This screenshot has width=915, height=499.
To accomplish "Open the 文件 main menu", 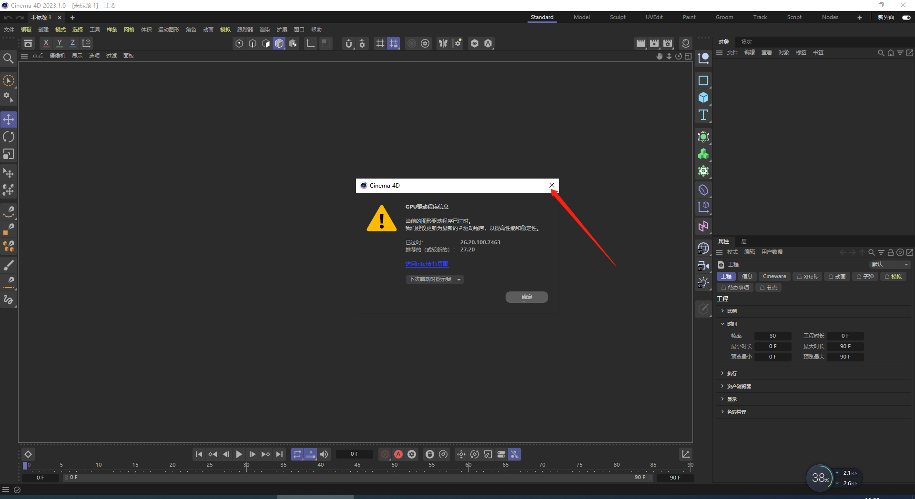I will click(x=9, y=30).
